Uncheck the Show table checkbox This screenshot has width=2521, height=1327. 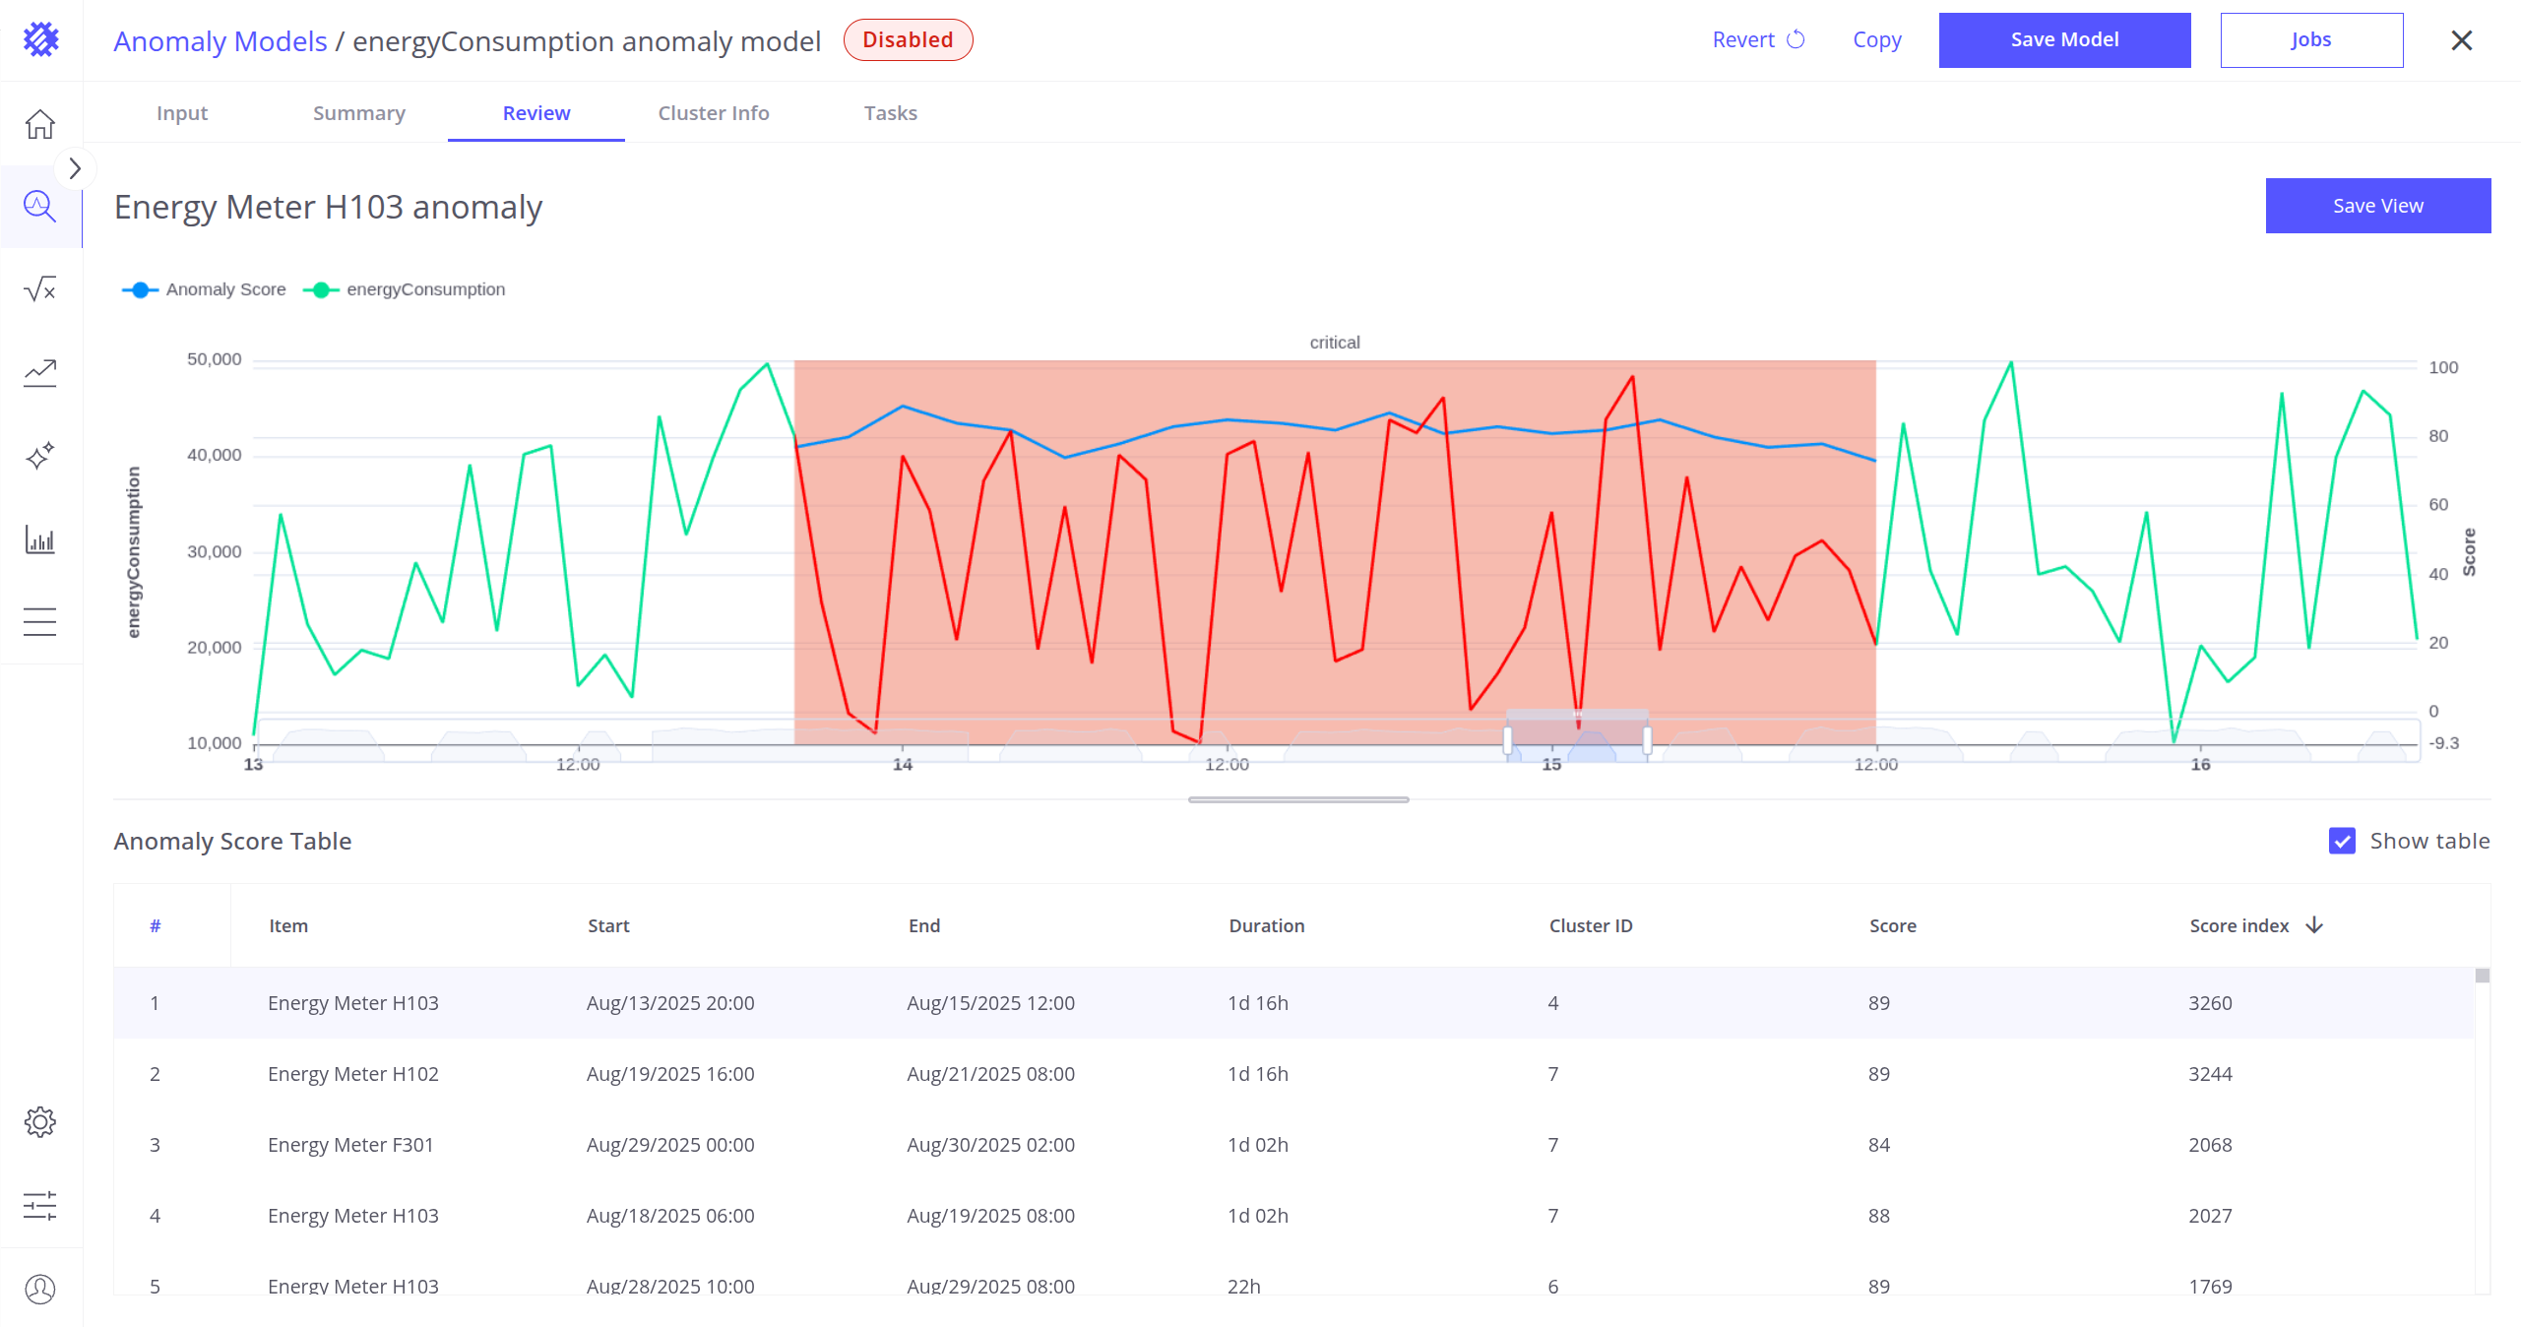2342,841
